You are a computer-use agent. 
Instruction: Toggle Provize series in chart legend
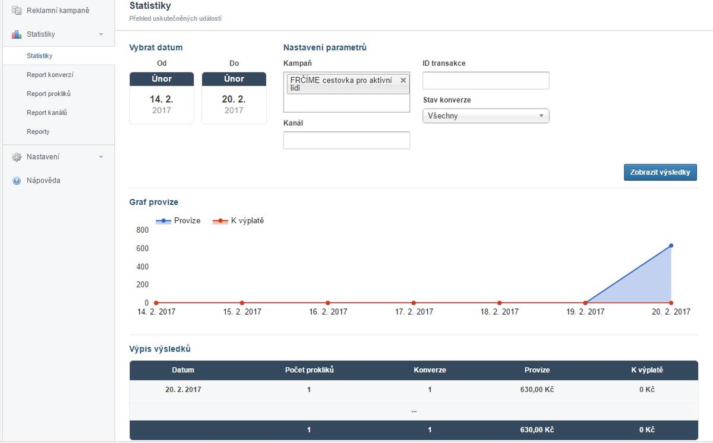[178, 221]
